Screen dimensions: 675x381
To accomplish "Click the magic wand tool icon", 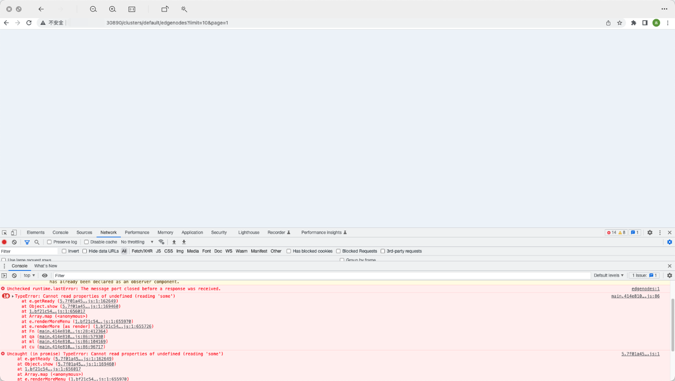I will (x=184, y=9).
